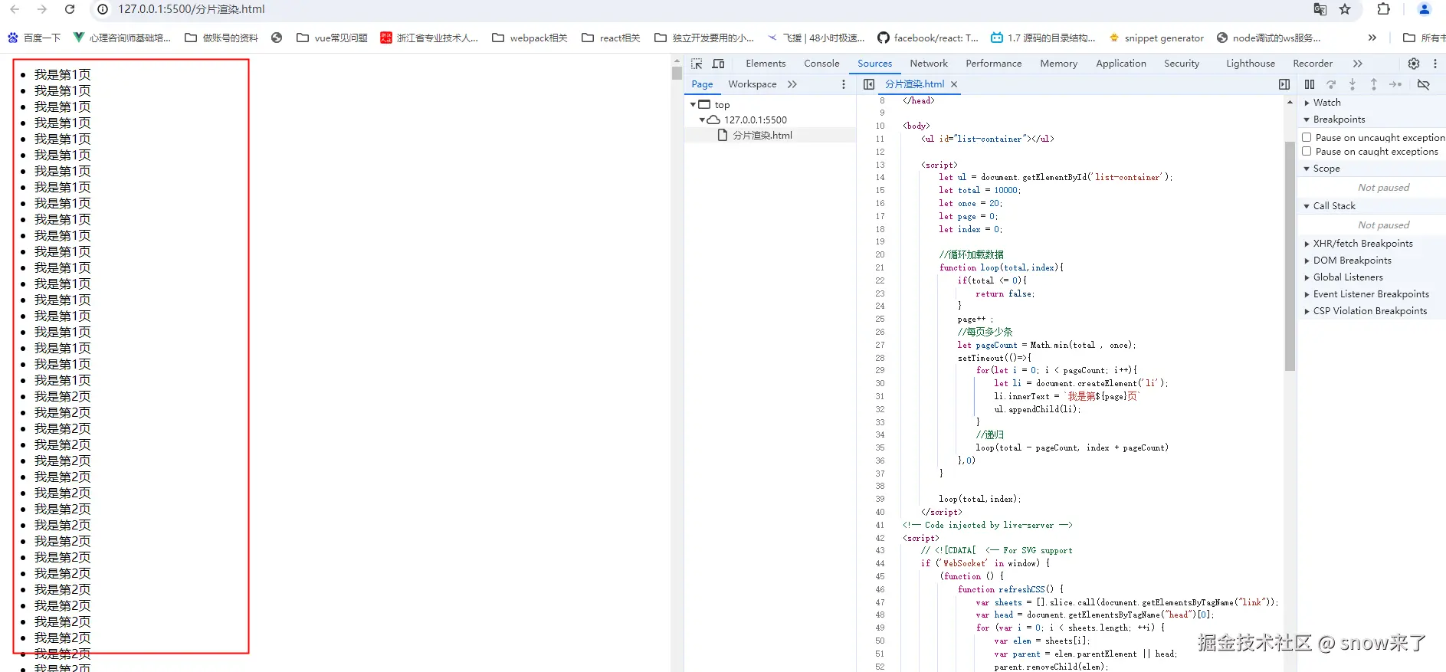
Task: Open the Recorder tab
Action: (x=1313, y=64)
